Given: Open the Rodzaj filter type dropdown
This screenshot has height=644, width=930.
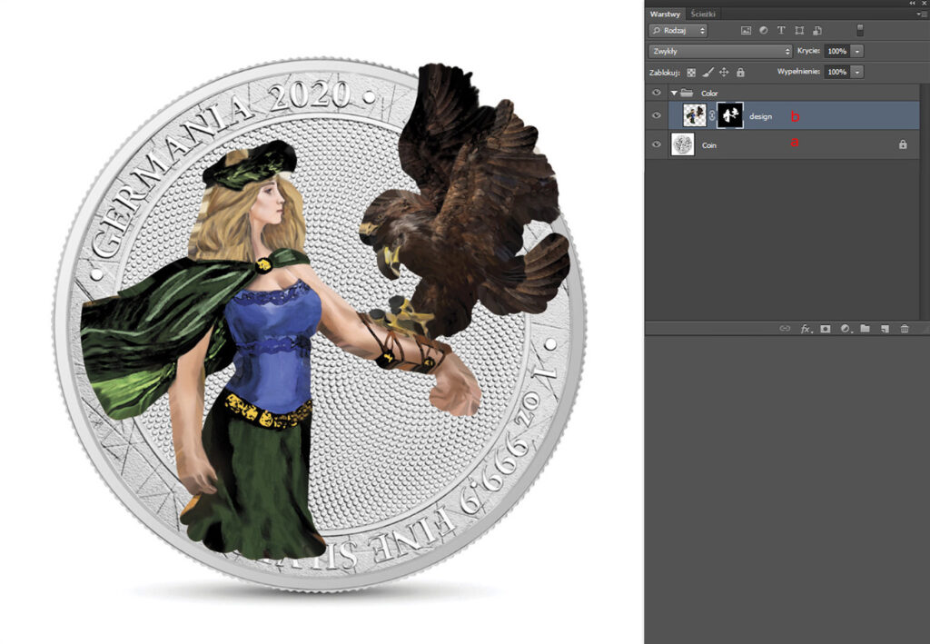Looking at the screenshot, I should coord(678,30).
